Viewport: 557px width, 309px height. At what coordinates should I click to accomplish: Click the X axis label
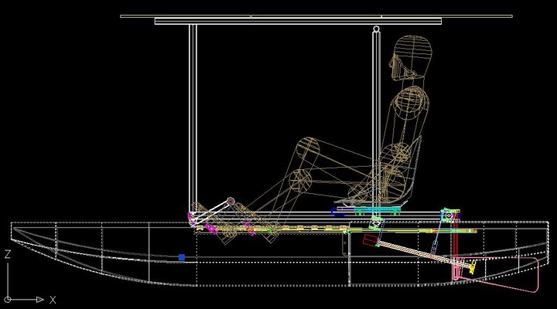coord(53,300)
